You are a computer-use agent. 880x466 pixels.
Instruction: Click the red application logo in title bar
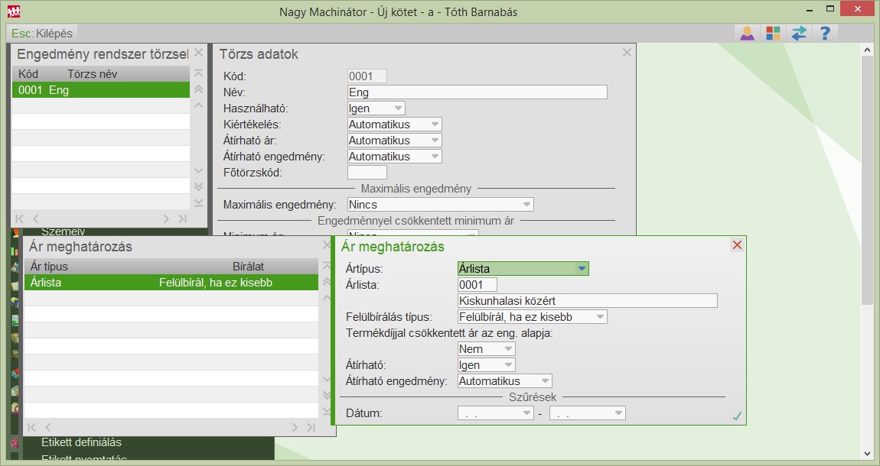pos(14,11)
